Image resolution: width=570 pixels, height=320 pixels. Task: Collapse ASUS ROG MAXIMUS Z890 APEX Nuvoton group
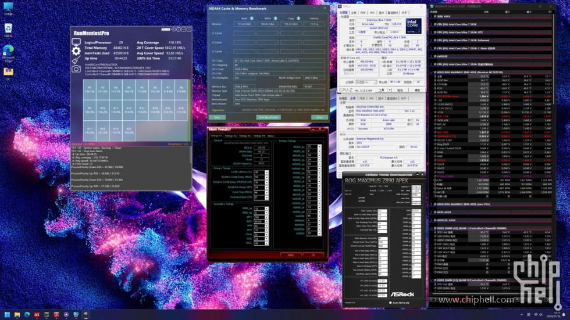[432, 72]
